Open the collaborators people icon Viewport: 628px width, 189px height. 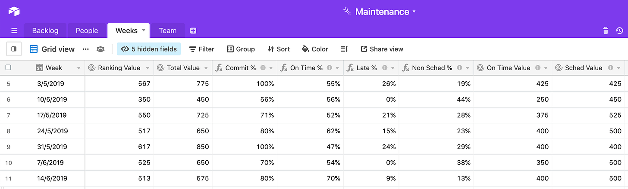100,49
